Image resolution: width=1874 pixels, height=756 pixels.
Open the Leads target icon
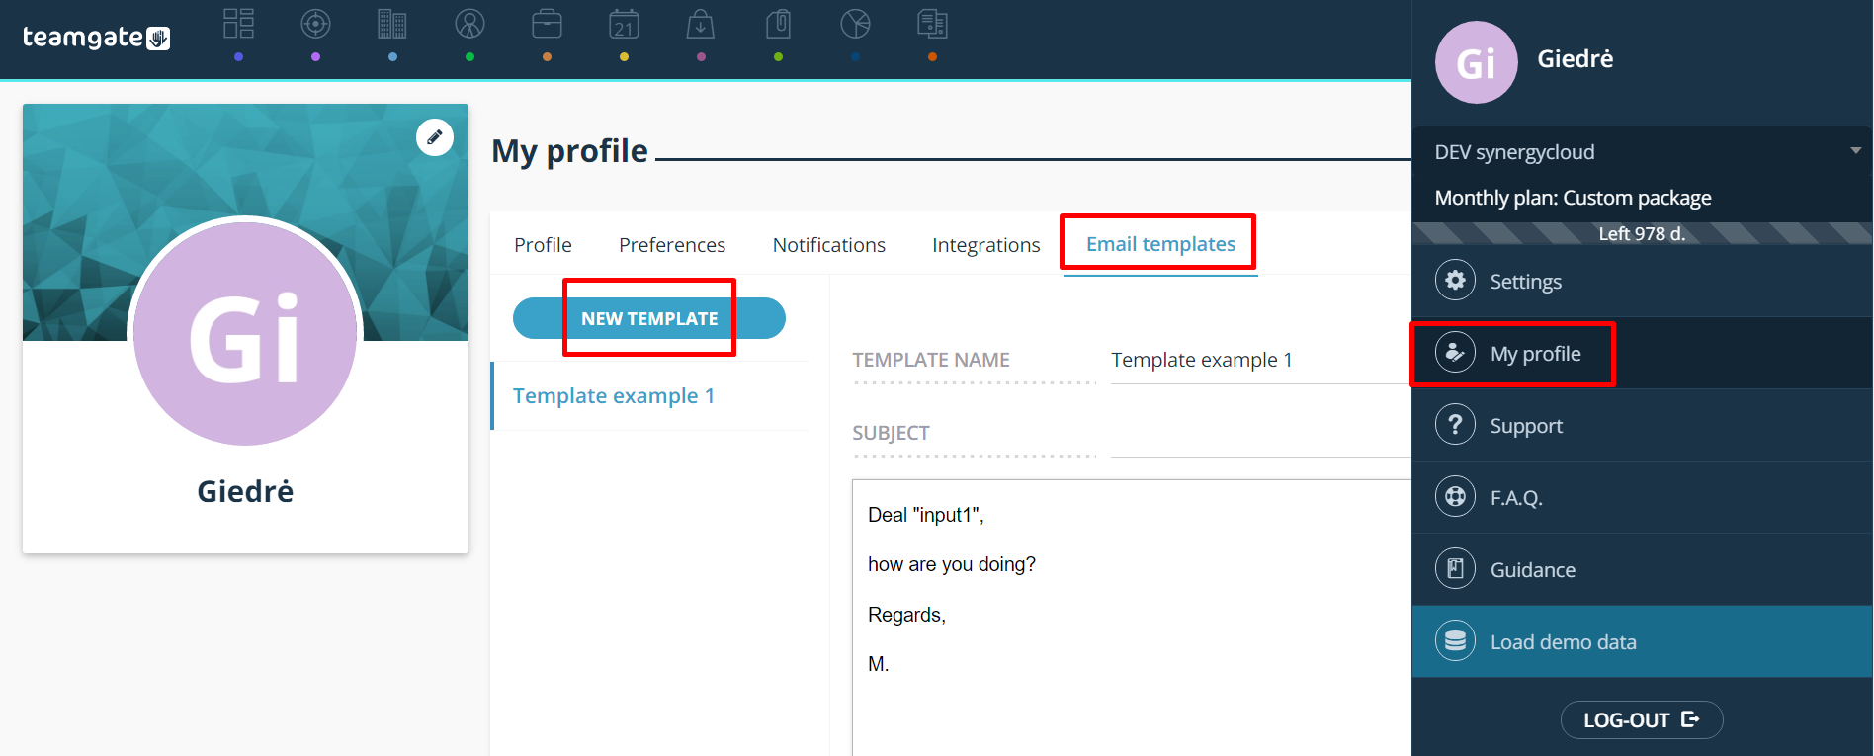315,24
